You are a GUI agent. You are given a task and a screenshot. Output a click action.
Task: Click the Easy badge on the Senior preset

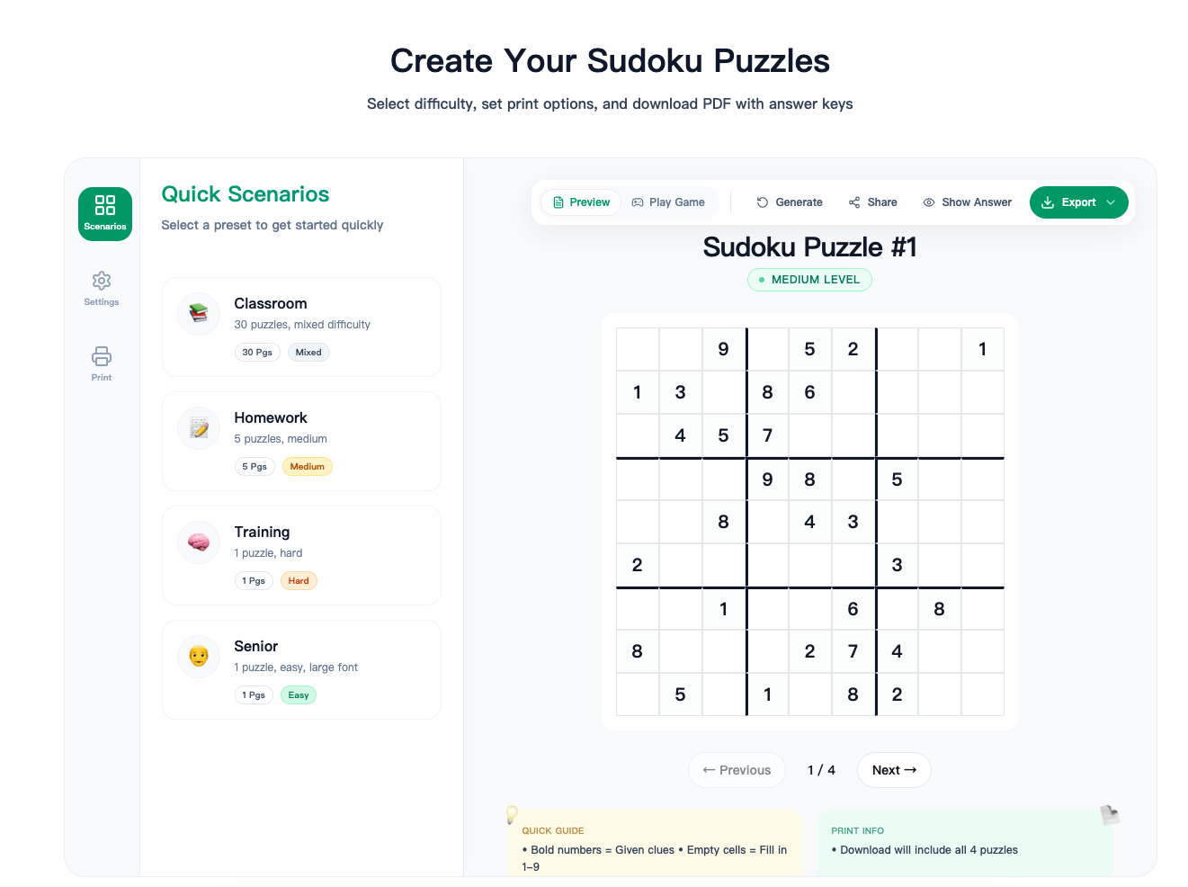click(x=298, y=694)
